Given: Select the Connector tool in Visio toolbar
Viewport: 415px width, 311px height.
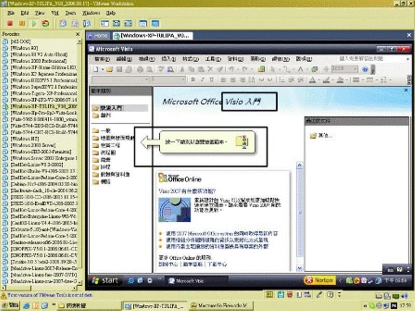Looking at the screenshot, I should point(286,69).
